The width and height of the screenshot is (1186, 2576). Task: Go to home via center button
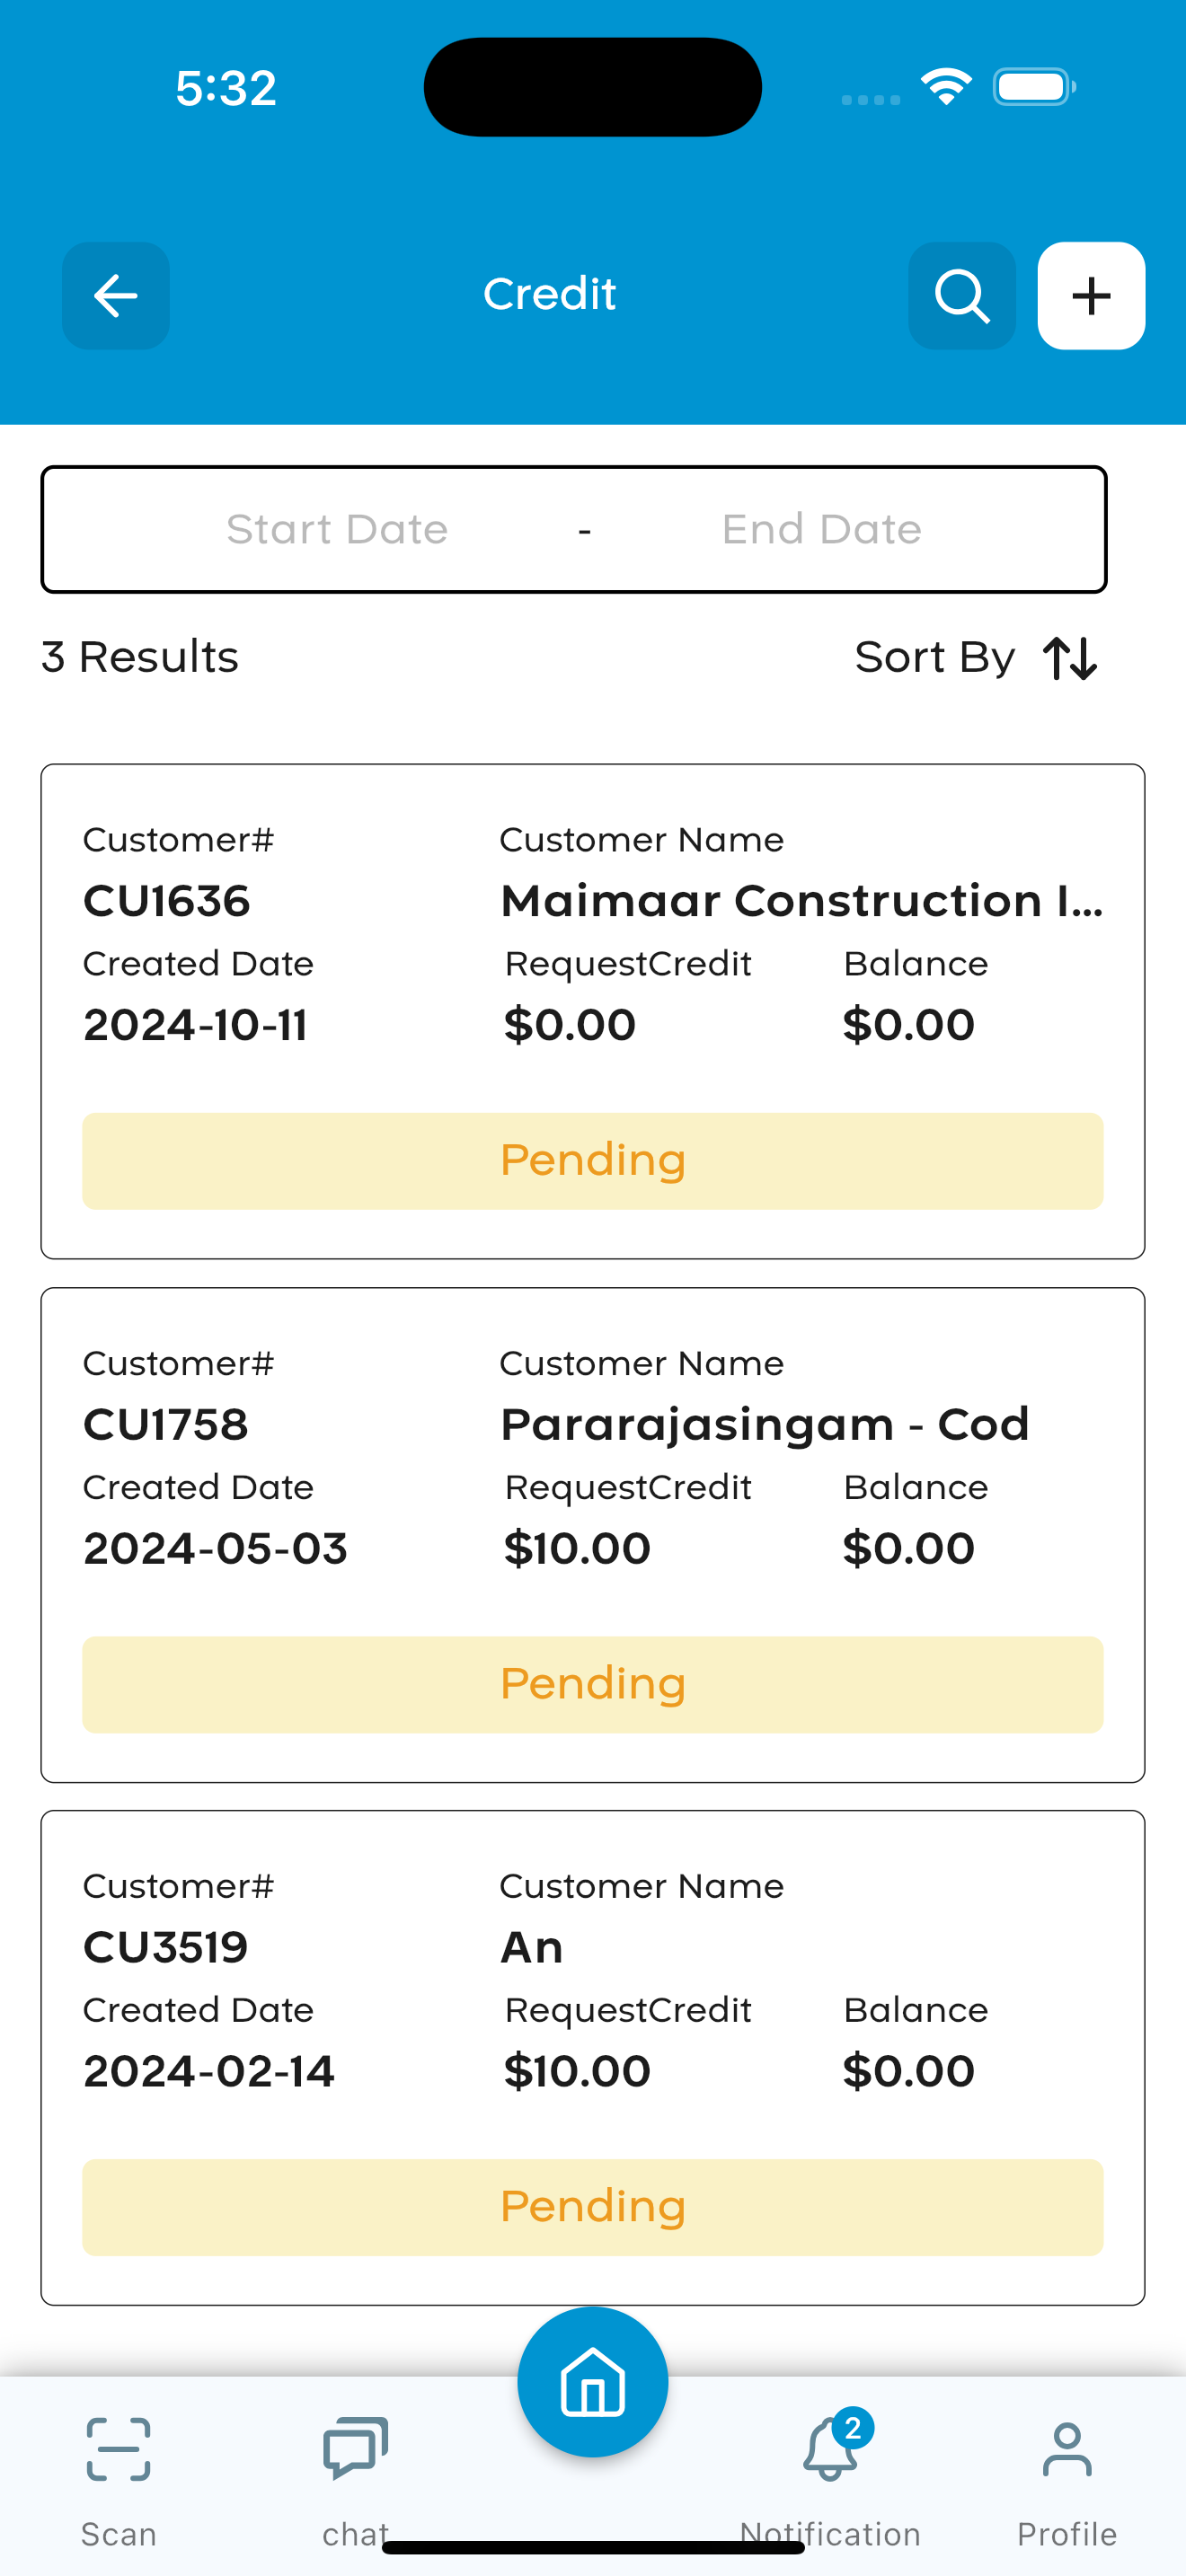[593, 2382]
